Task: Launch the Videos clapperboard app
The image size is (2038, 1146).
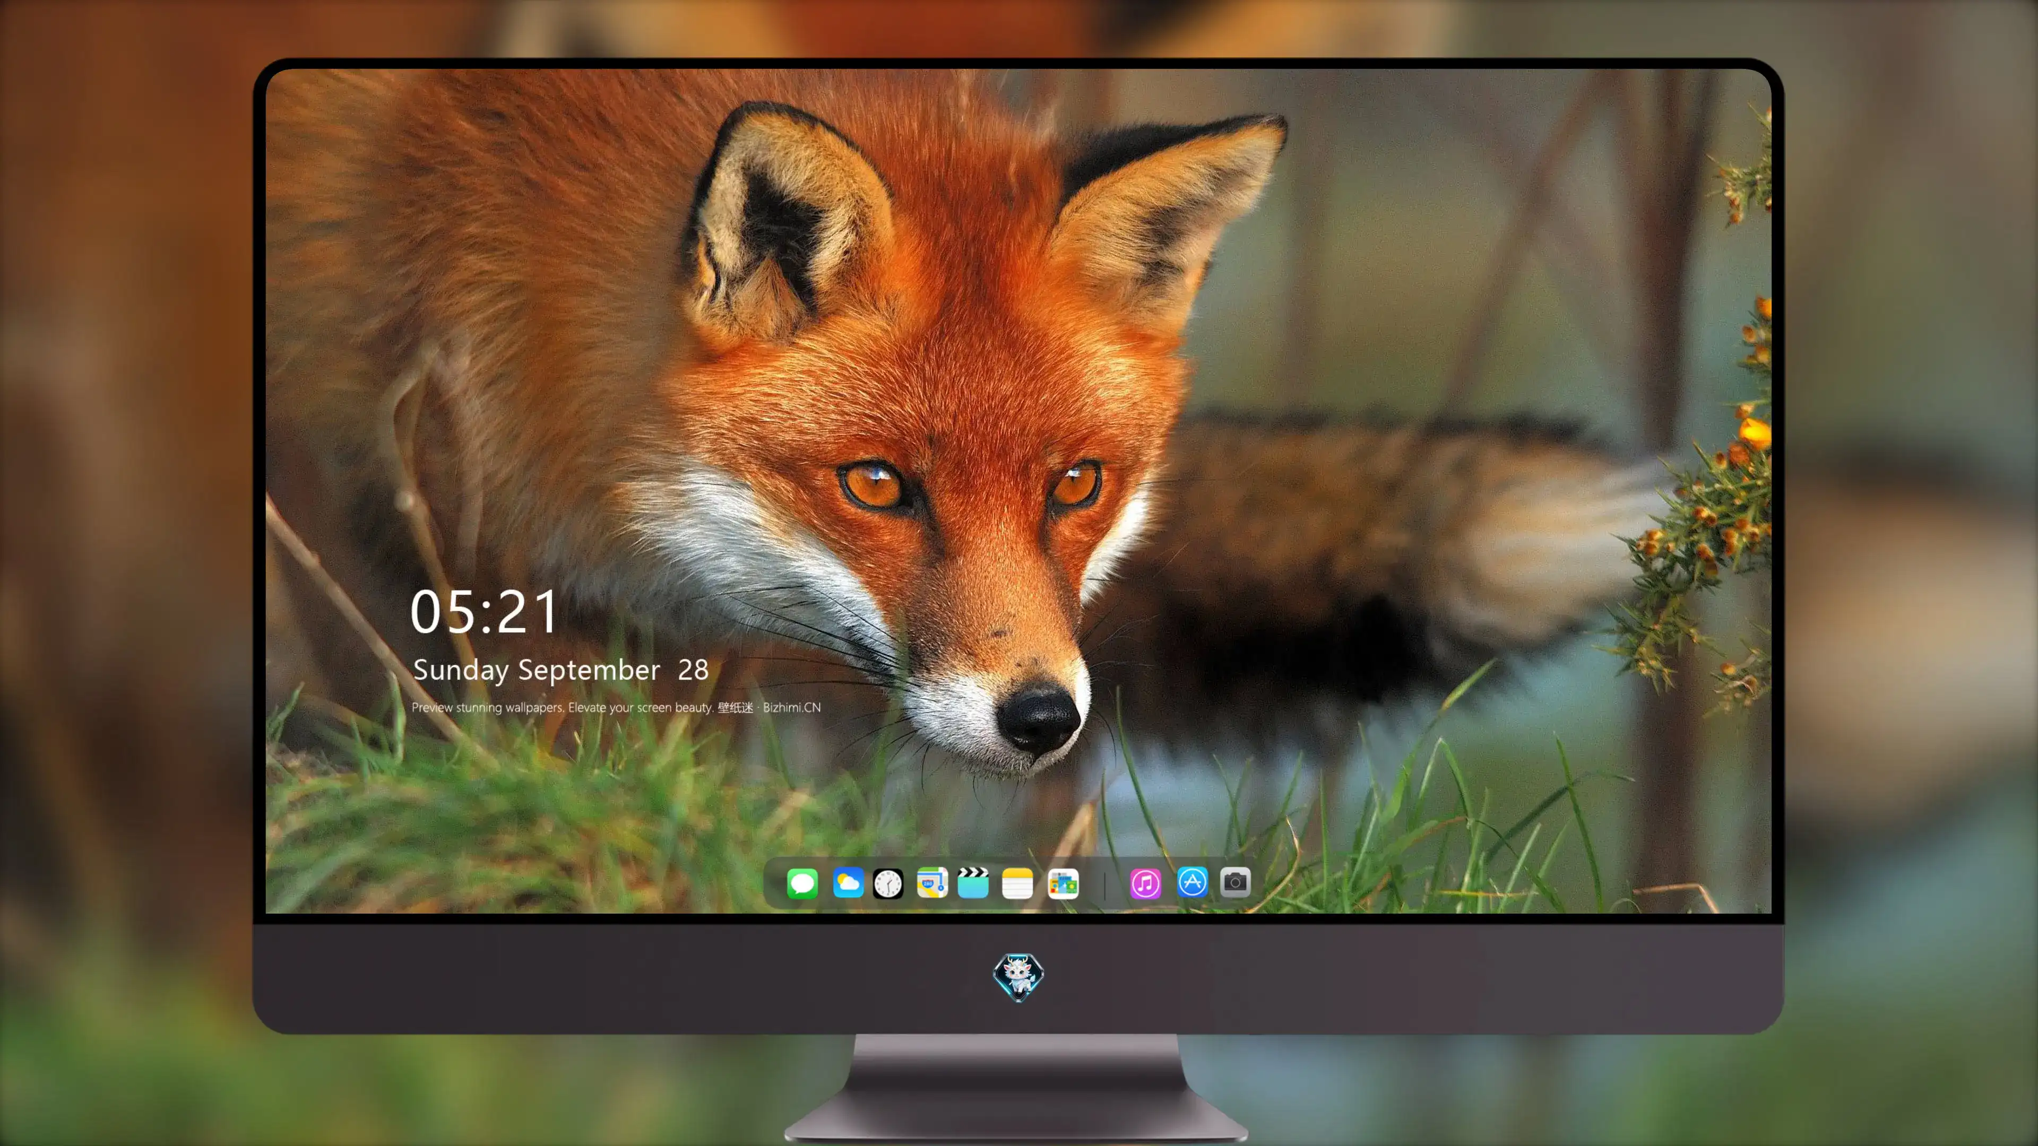Action: pos(973,883)
